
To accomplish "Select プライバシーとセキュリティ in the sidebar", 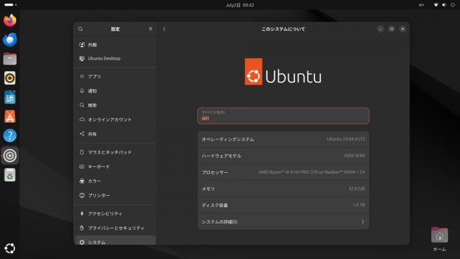I will [x=116, y=228].
